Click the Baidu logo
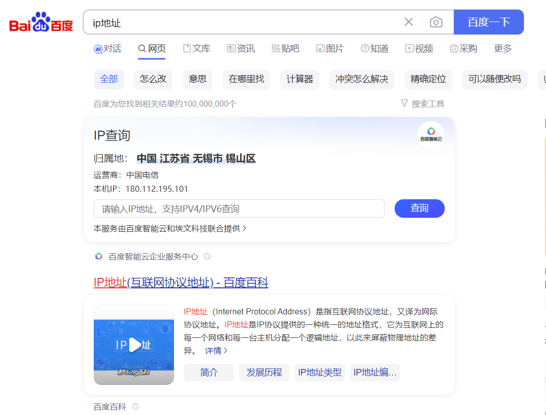The width and height of the screenshot is (546, 415). pyautogui.click(x=40, y=22)
